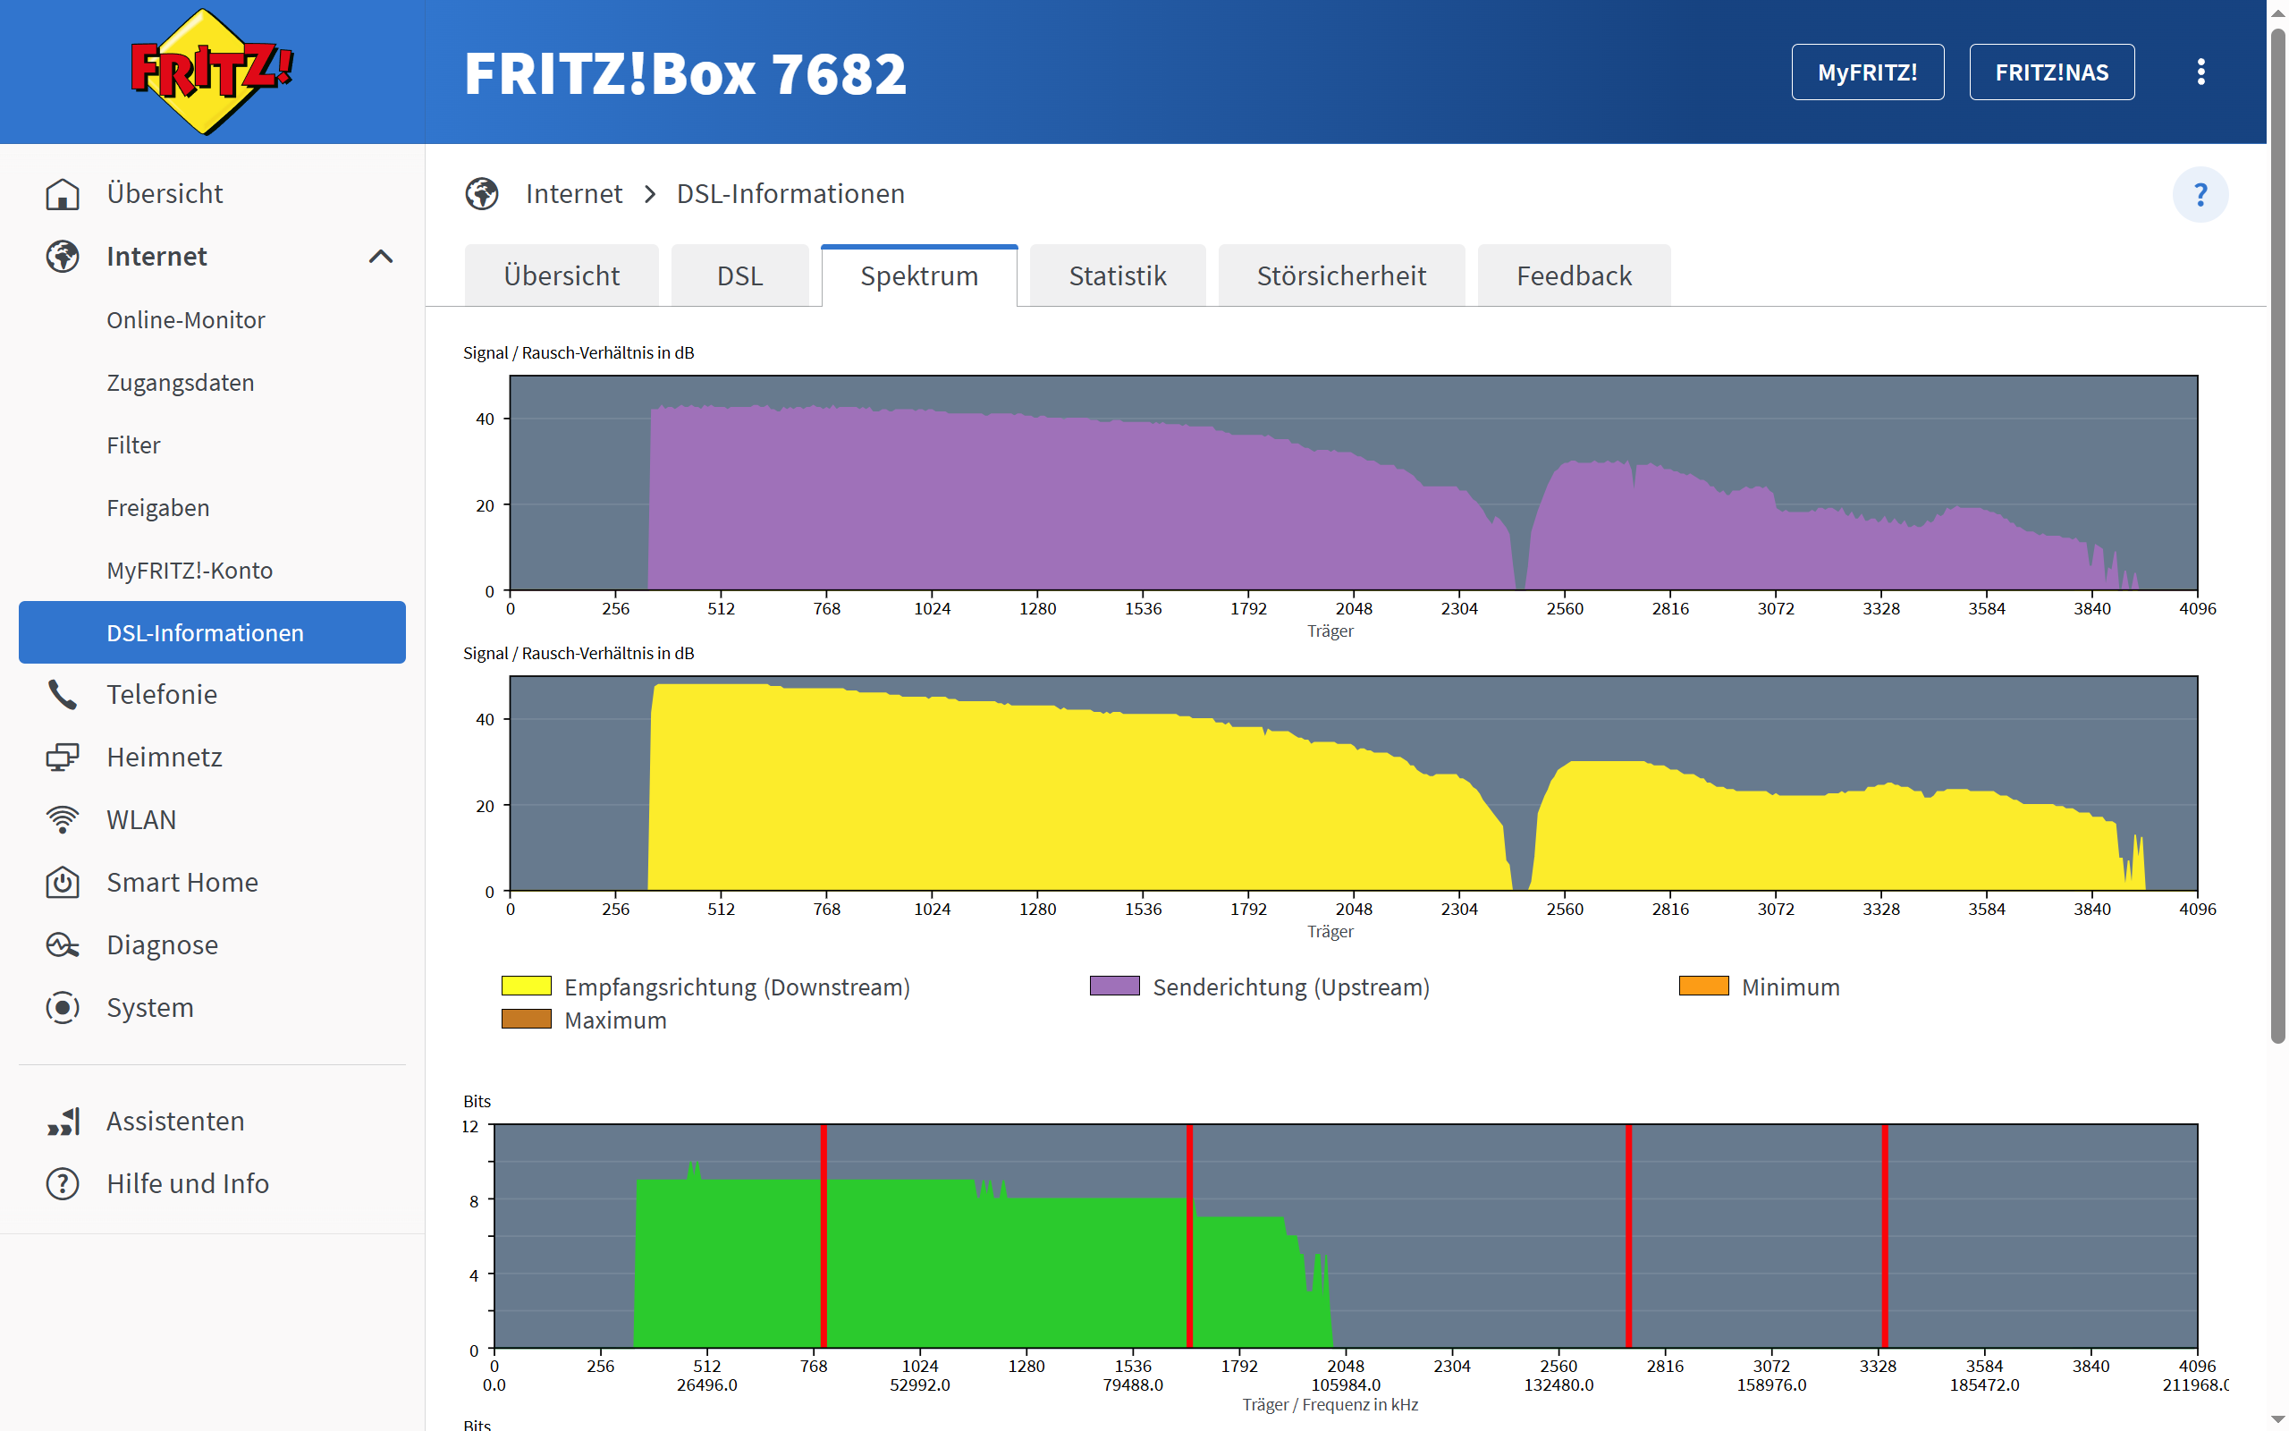Open Online-Monitor in sidebar
This screenshot has height=1431, width=2289.
[185, 320]
